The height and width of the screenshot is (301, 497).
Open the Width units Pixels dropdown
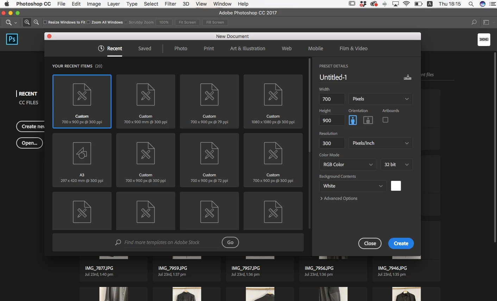[380, 99]
